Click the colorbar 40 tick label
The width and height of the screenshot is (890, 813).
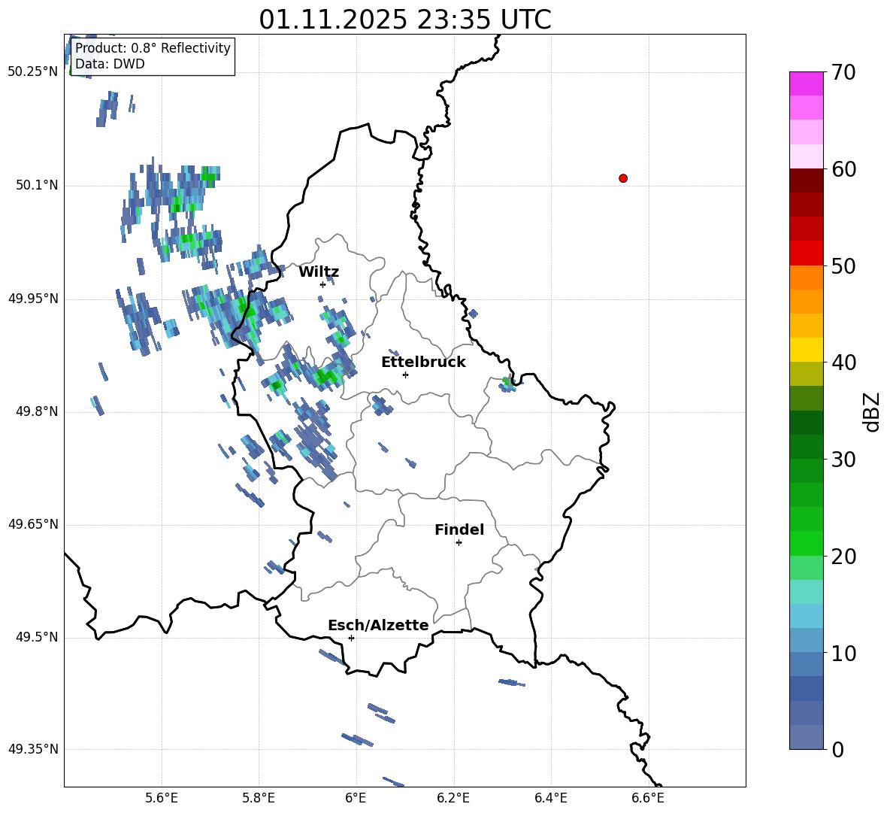pos(843,363)
